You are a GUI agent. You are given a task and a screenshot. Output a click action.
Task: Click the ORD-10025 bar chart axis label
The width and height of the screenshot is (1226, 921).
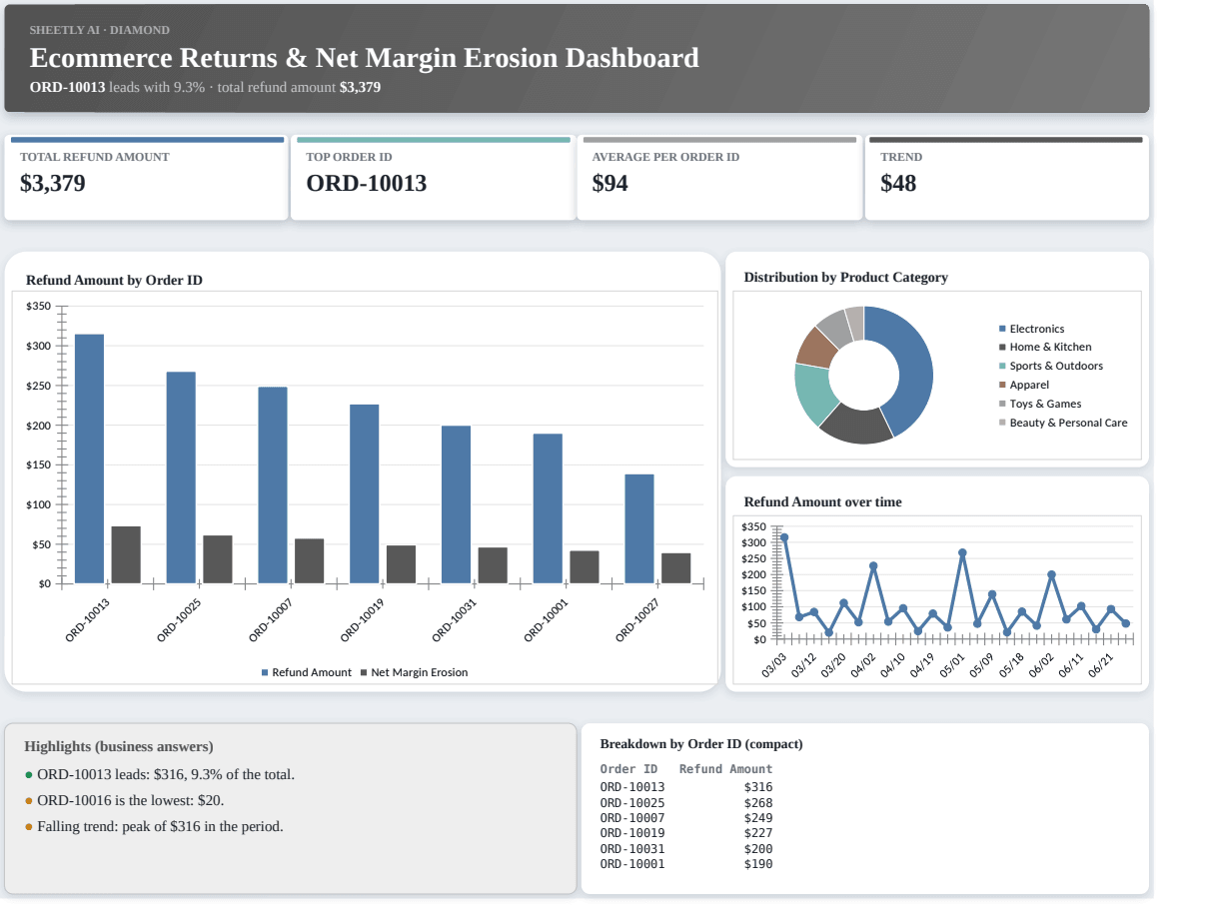[x=179, y=619]
